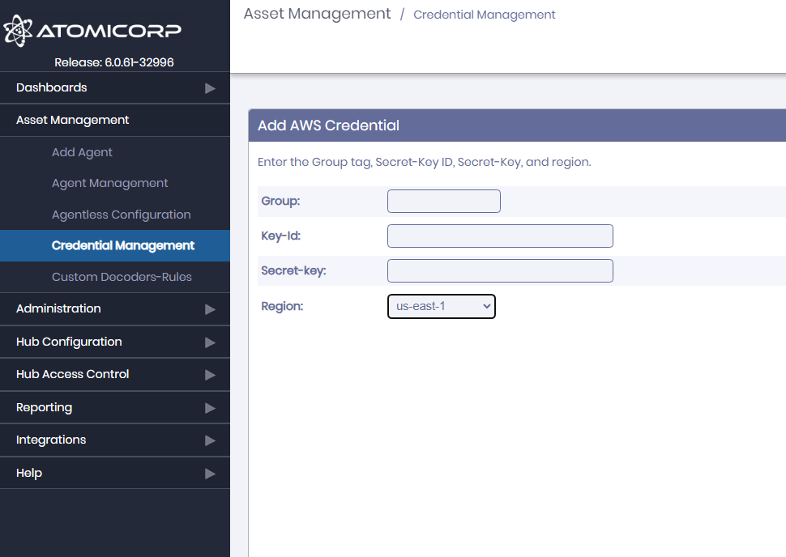This screenshot has height=557, width=786.
Task: Collapse the Asset Management menu section
Action: coord(115,120)
